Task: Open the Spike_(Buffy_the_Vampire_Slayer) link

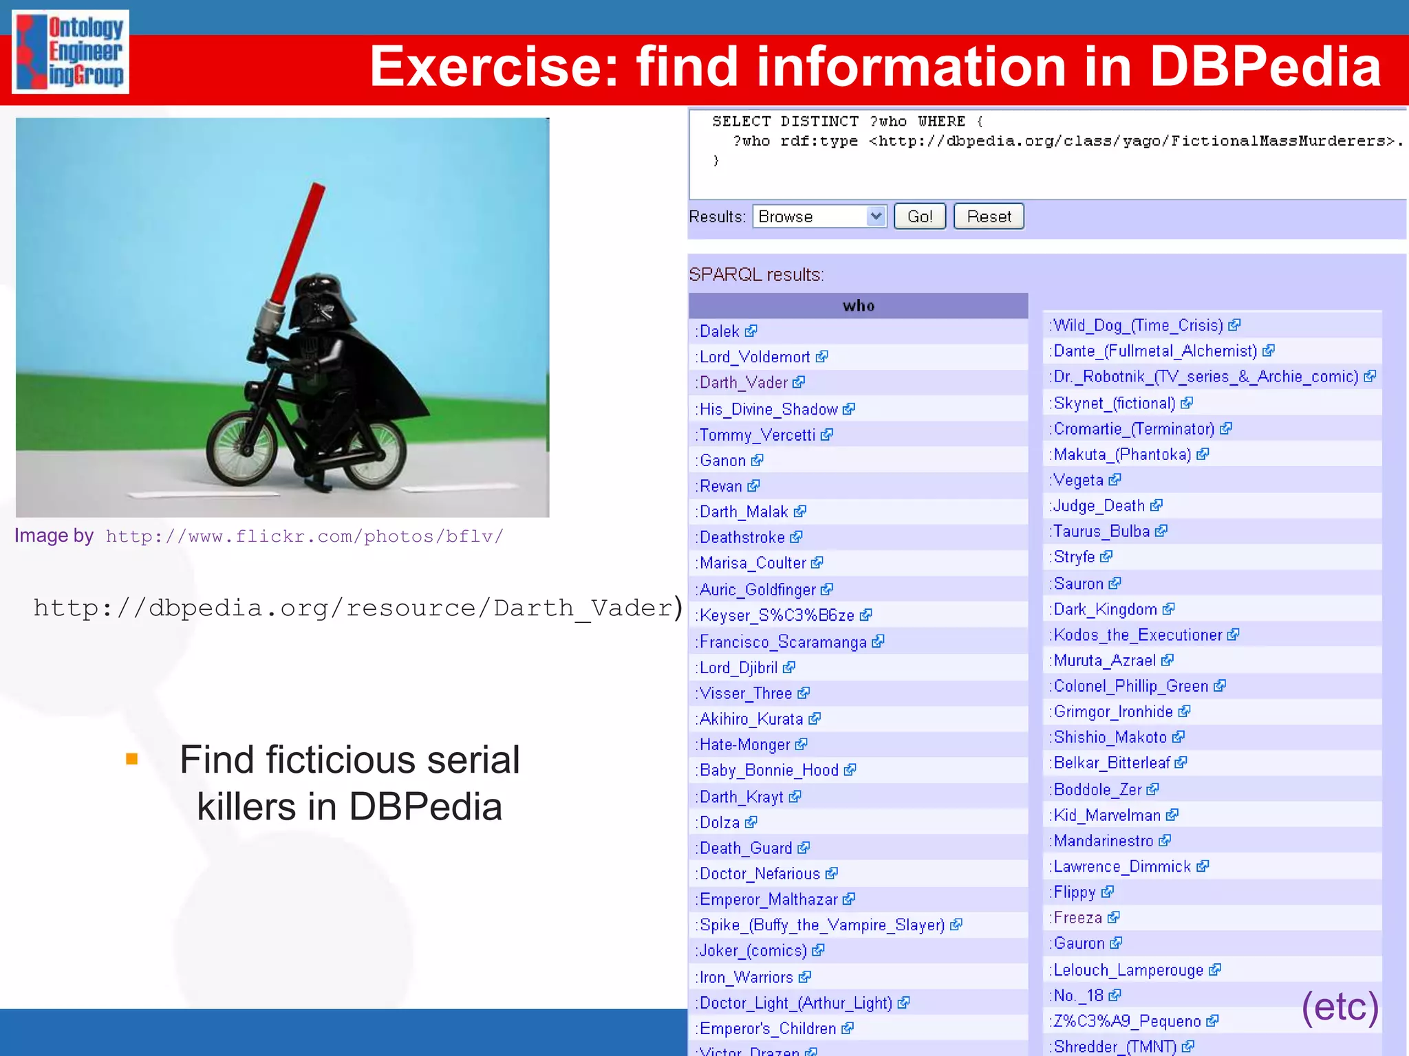Action: click(822, 925)
